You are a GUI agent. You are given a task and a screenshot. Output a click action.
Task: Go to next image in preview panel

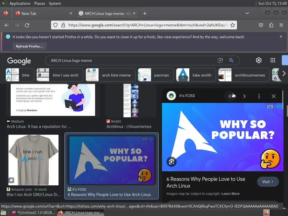(244, 96)
